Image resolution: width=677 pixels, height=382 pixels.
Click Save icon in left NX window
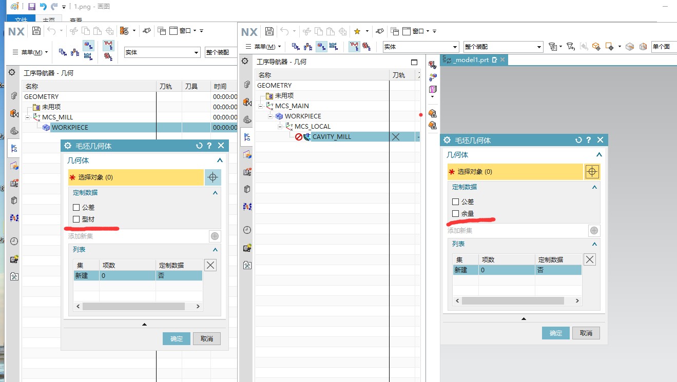tap(36, 31)
